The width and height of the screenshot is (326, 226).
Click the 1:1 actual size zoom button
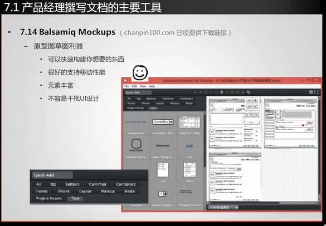[249, 106]
